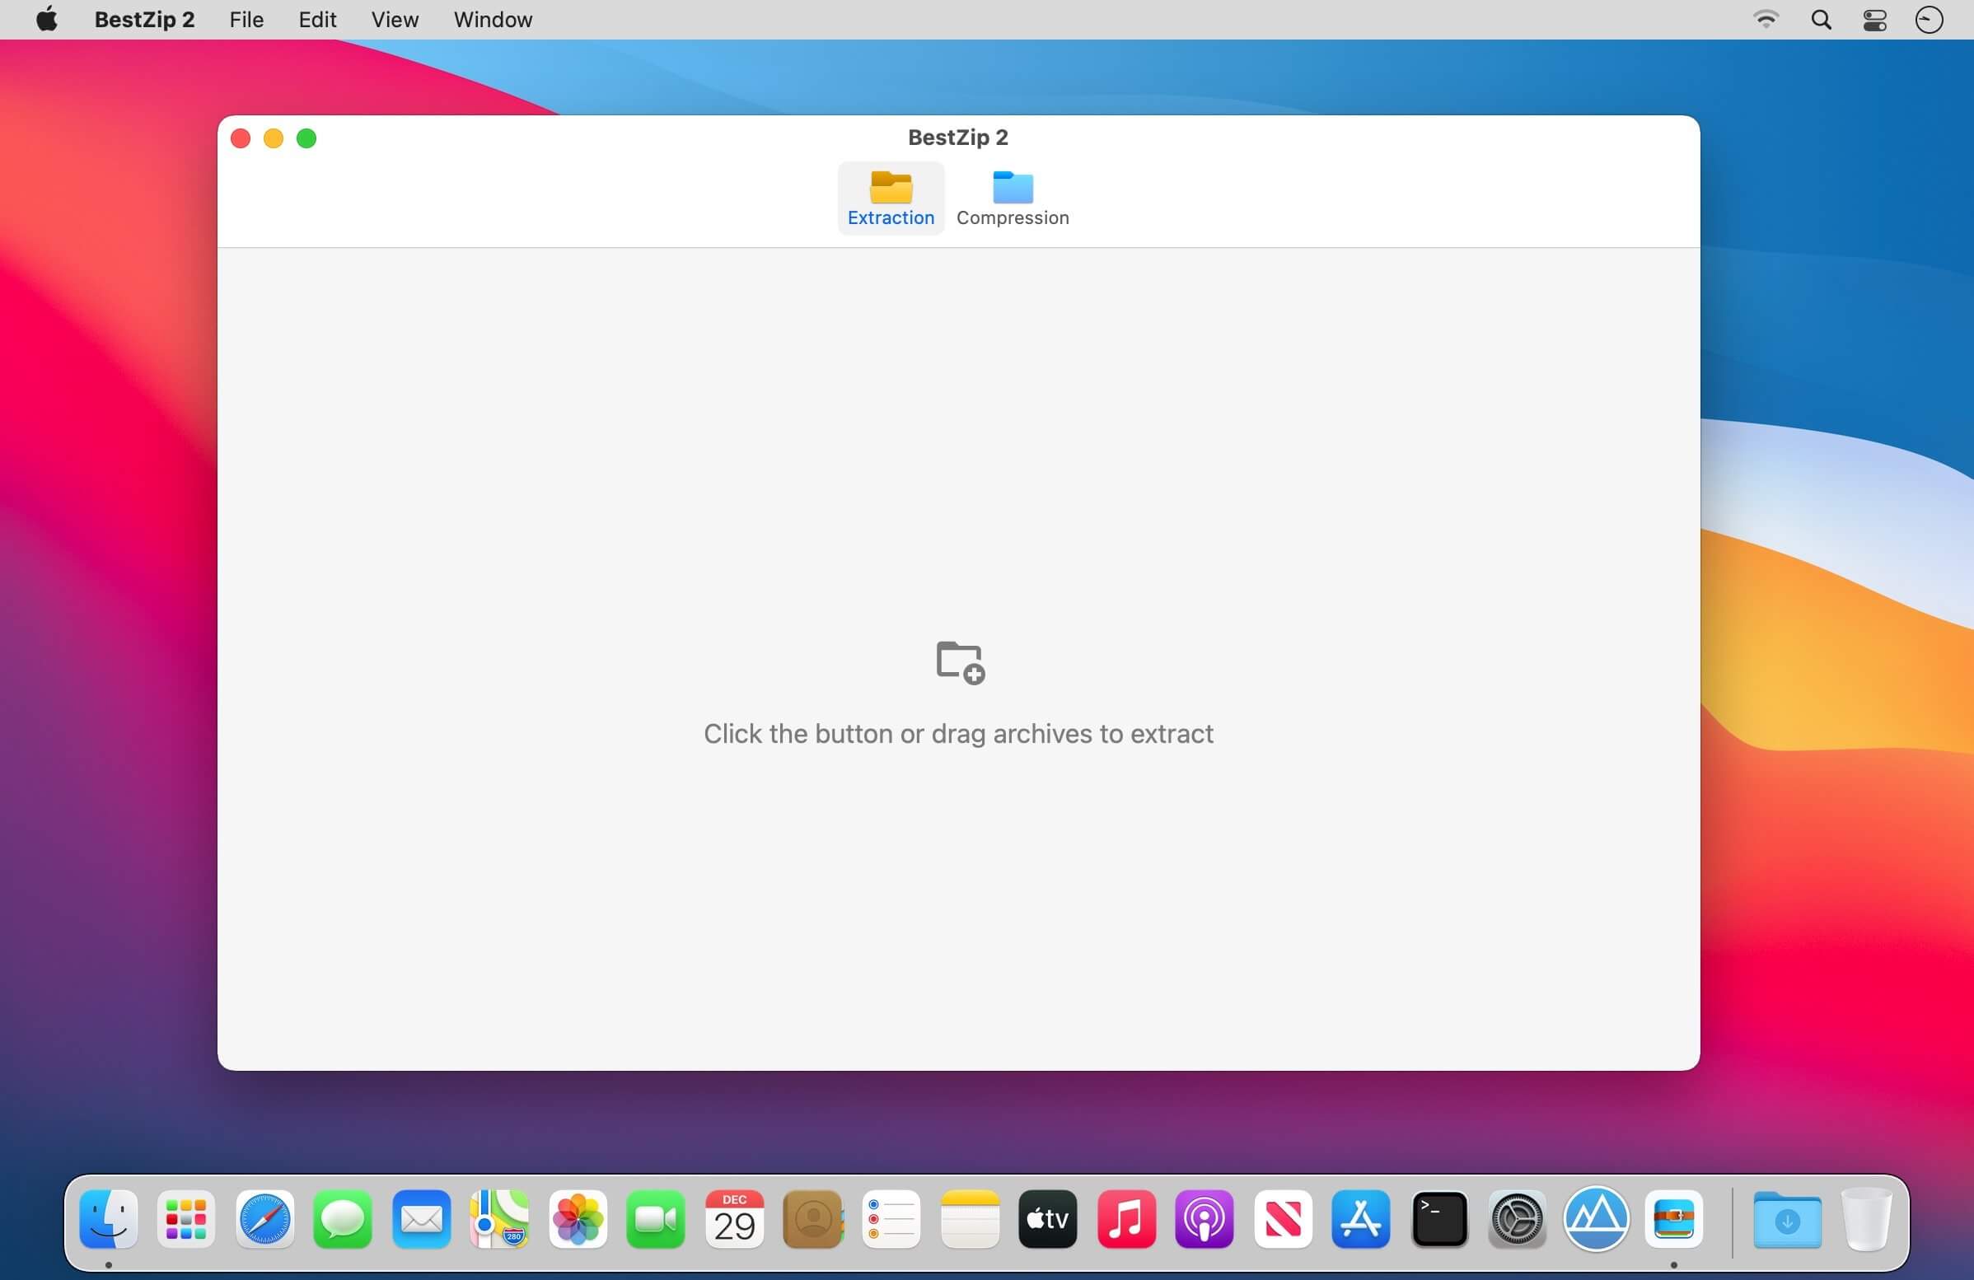Select the Extraction tab
Viewport: 1974px width, 1280px height.
click(890, 199)
